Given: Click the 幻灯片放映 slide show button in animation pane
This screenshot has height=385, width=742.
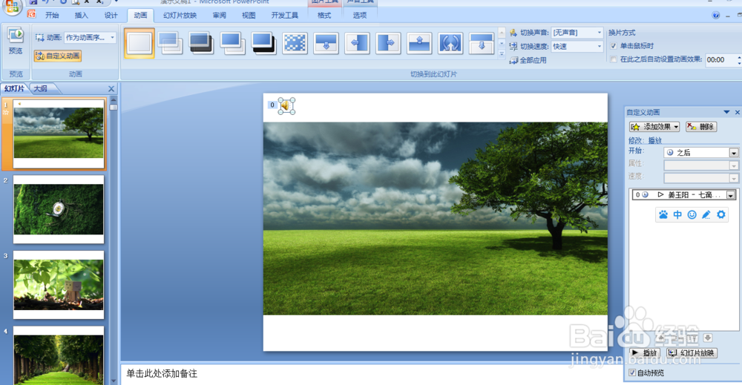Looking at the screenshot, I should click(692, 353).
